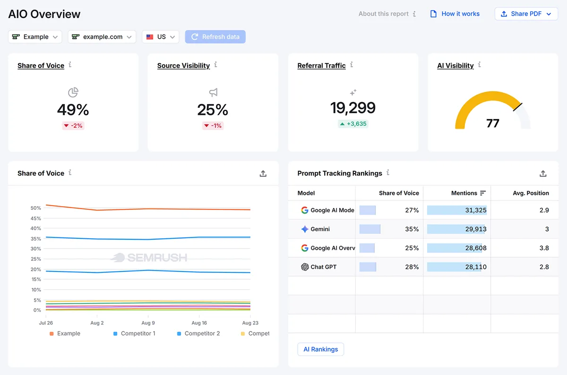The width and height of the screenshot is (567, 375).
Task: Click the Google icon in Google AI Mode row
Action: [305, 210]
